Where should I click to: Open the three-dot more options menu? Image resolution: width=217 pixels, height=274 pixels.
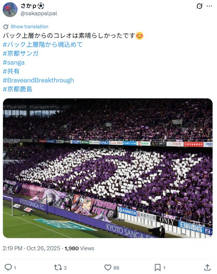click(209, 6)
